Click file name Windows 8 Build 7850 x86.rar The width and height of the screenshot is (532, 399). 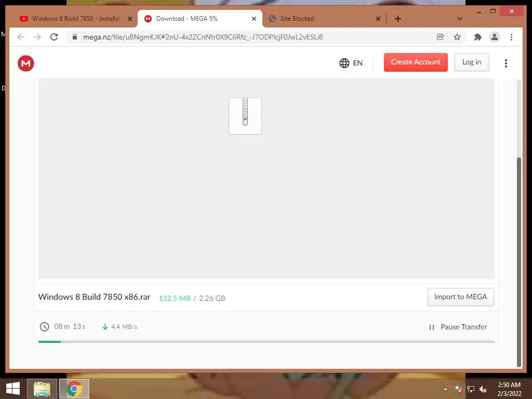coord(95,297)
